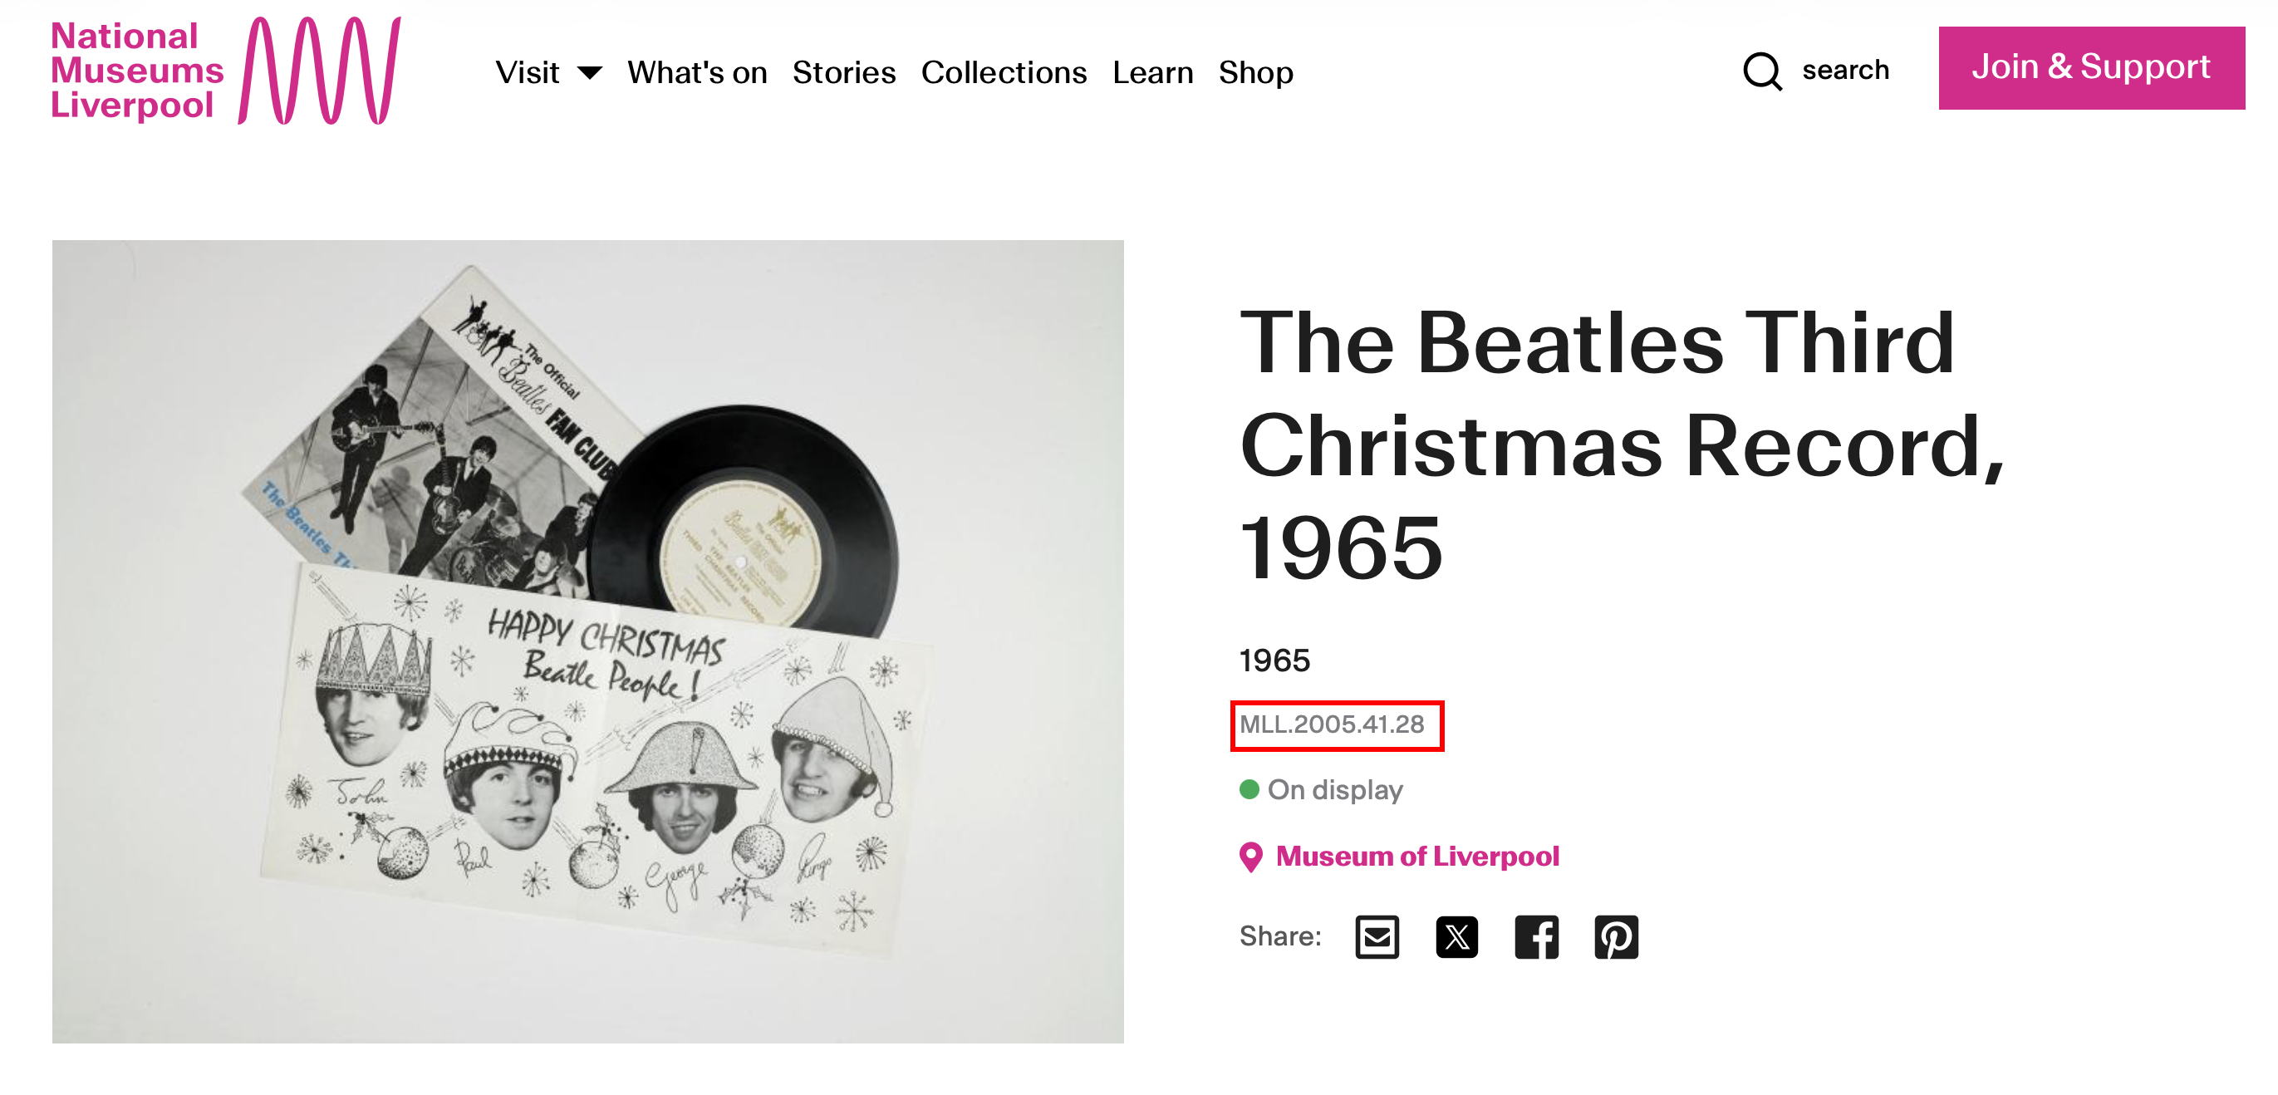
Task: Share on X (Twitter) icon
Action: point(1456,936)
